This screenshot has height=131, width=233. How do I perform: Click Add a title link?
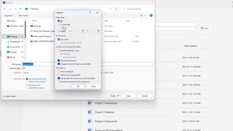point(109,73)
